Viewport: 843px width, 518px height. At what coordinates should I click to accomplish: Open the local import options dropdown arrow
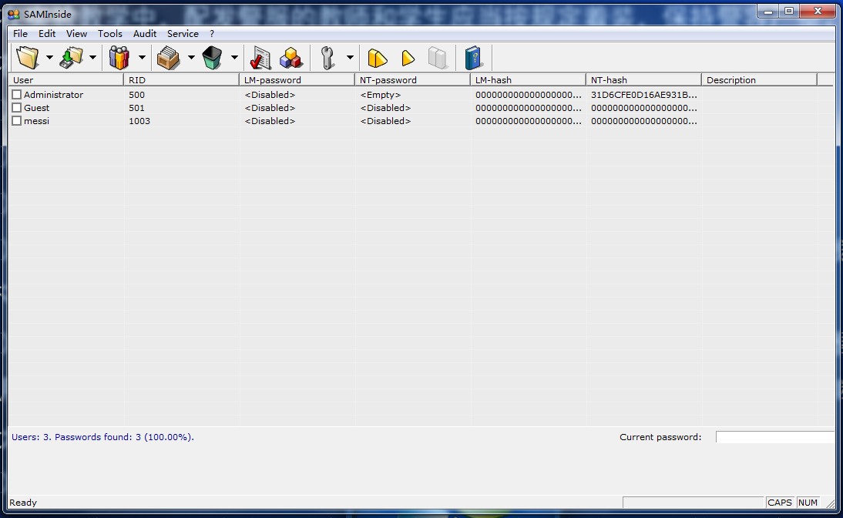pyautogui.click(x=92, y=58)
